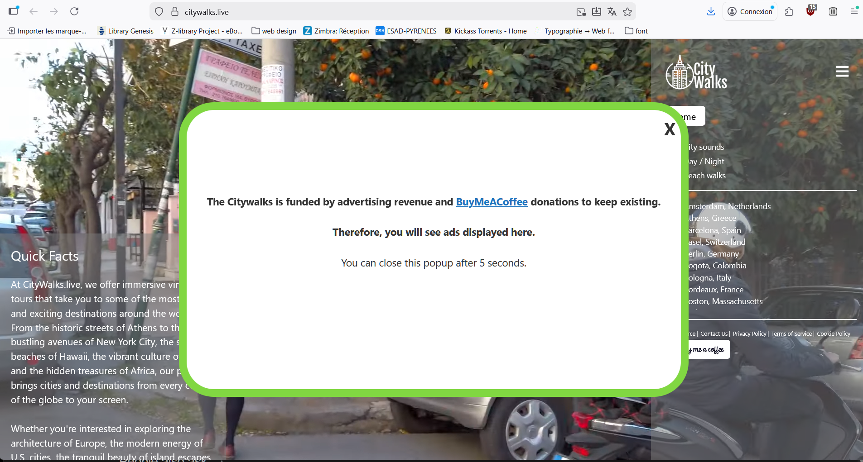
Task: Reload the page using refresh icon
Action: click(75, 12)
